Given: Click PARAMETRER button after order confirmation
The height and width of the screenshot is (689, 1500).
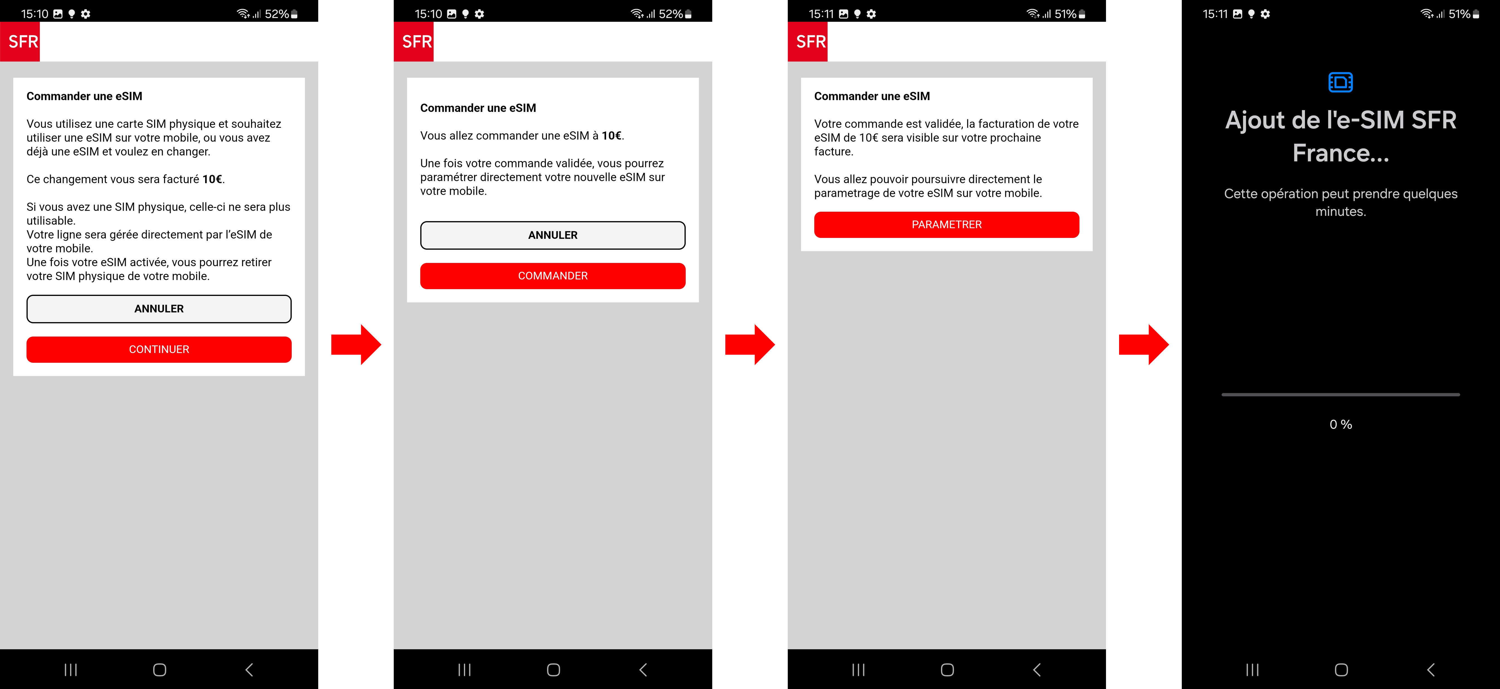Looking at the screenshot, I should [x=946, y=225].
